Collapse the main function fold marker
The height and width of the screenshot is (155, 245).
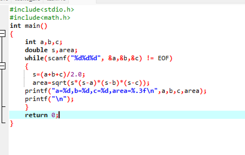point(2,33)
